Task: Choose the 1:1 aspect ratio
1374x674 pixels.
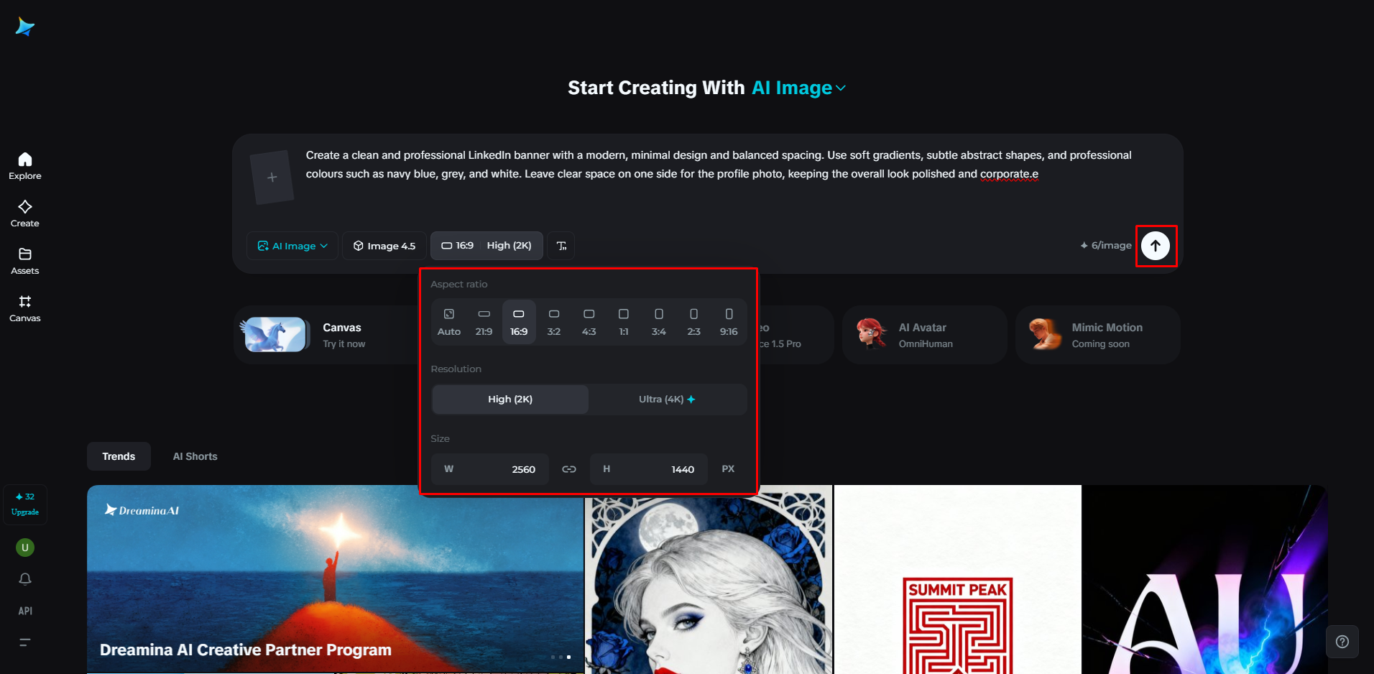Action: [624, 322]
